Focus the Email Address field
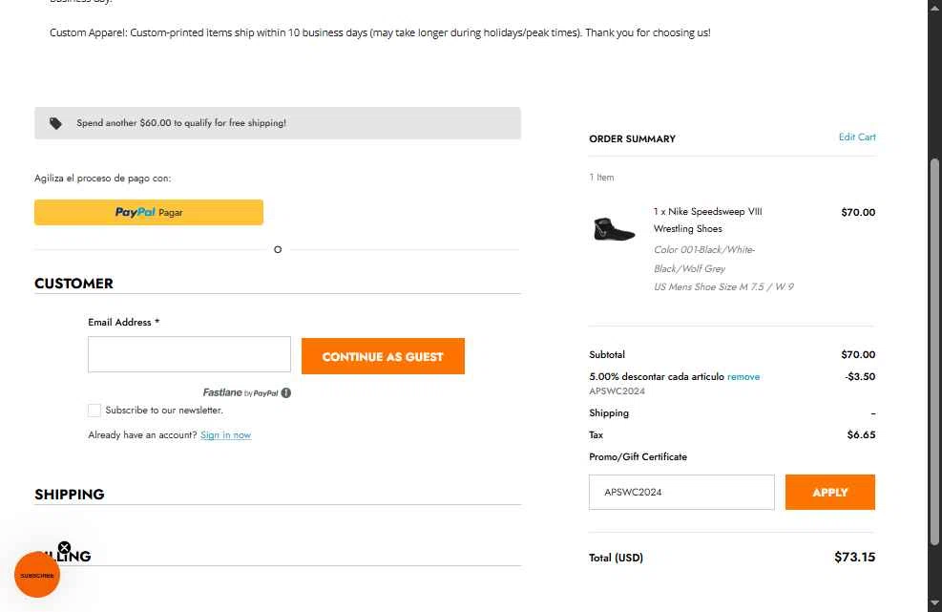 (189, 354)
